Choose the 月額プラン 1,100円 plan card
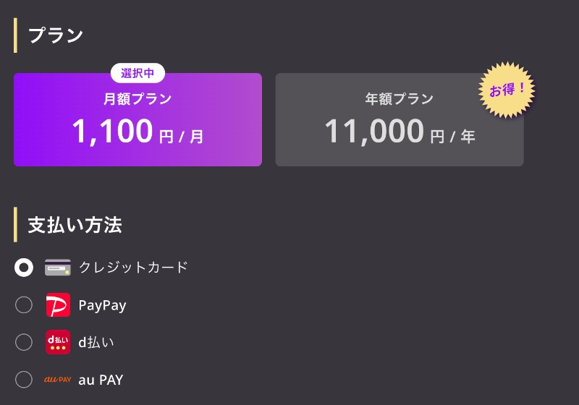579x405 pixels. tap(138, 120)
